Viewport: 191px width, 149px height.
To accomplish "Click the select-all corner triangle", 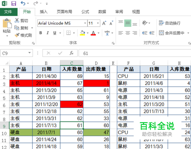I will click(6, 63).
